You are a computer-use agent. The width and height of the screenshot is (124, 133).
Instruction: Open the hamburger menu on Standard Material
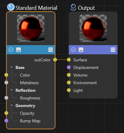51,50
